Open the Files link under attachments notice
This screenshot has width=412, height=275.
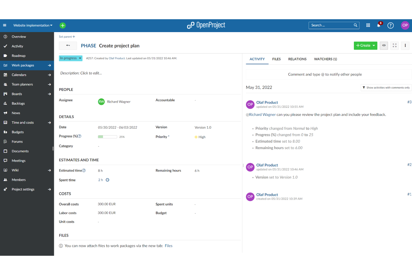coord(168,246)
